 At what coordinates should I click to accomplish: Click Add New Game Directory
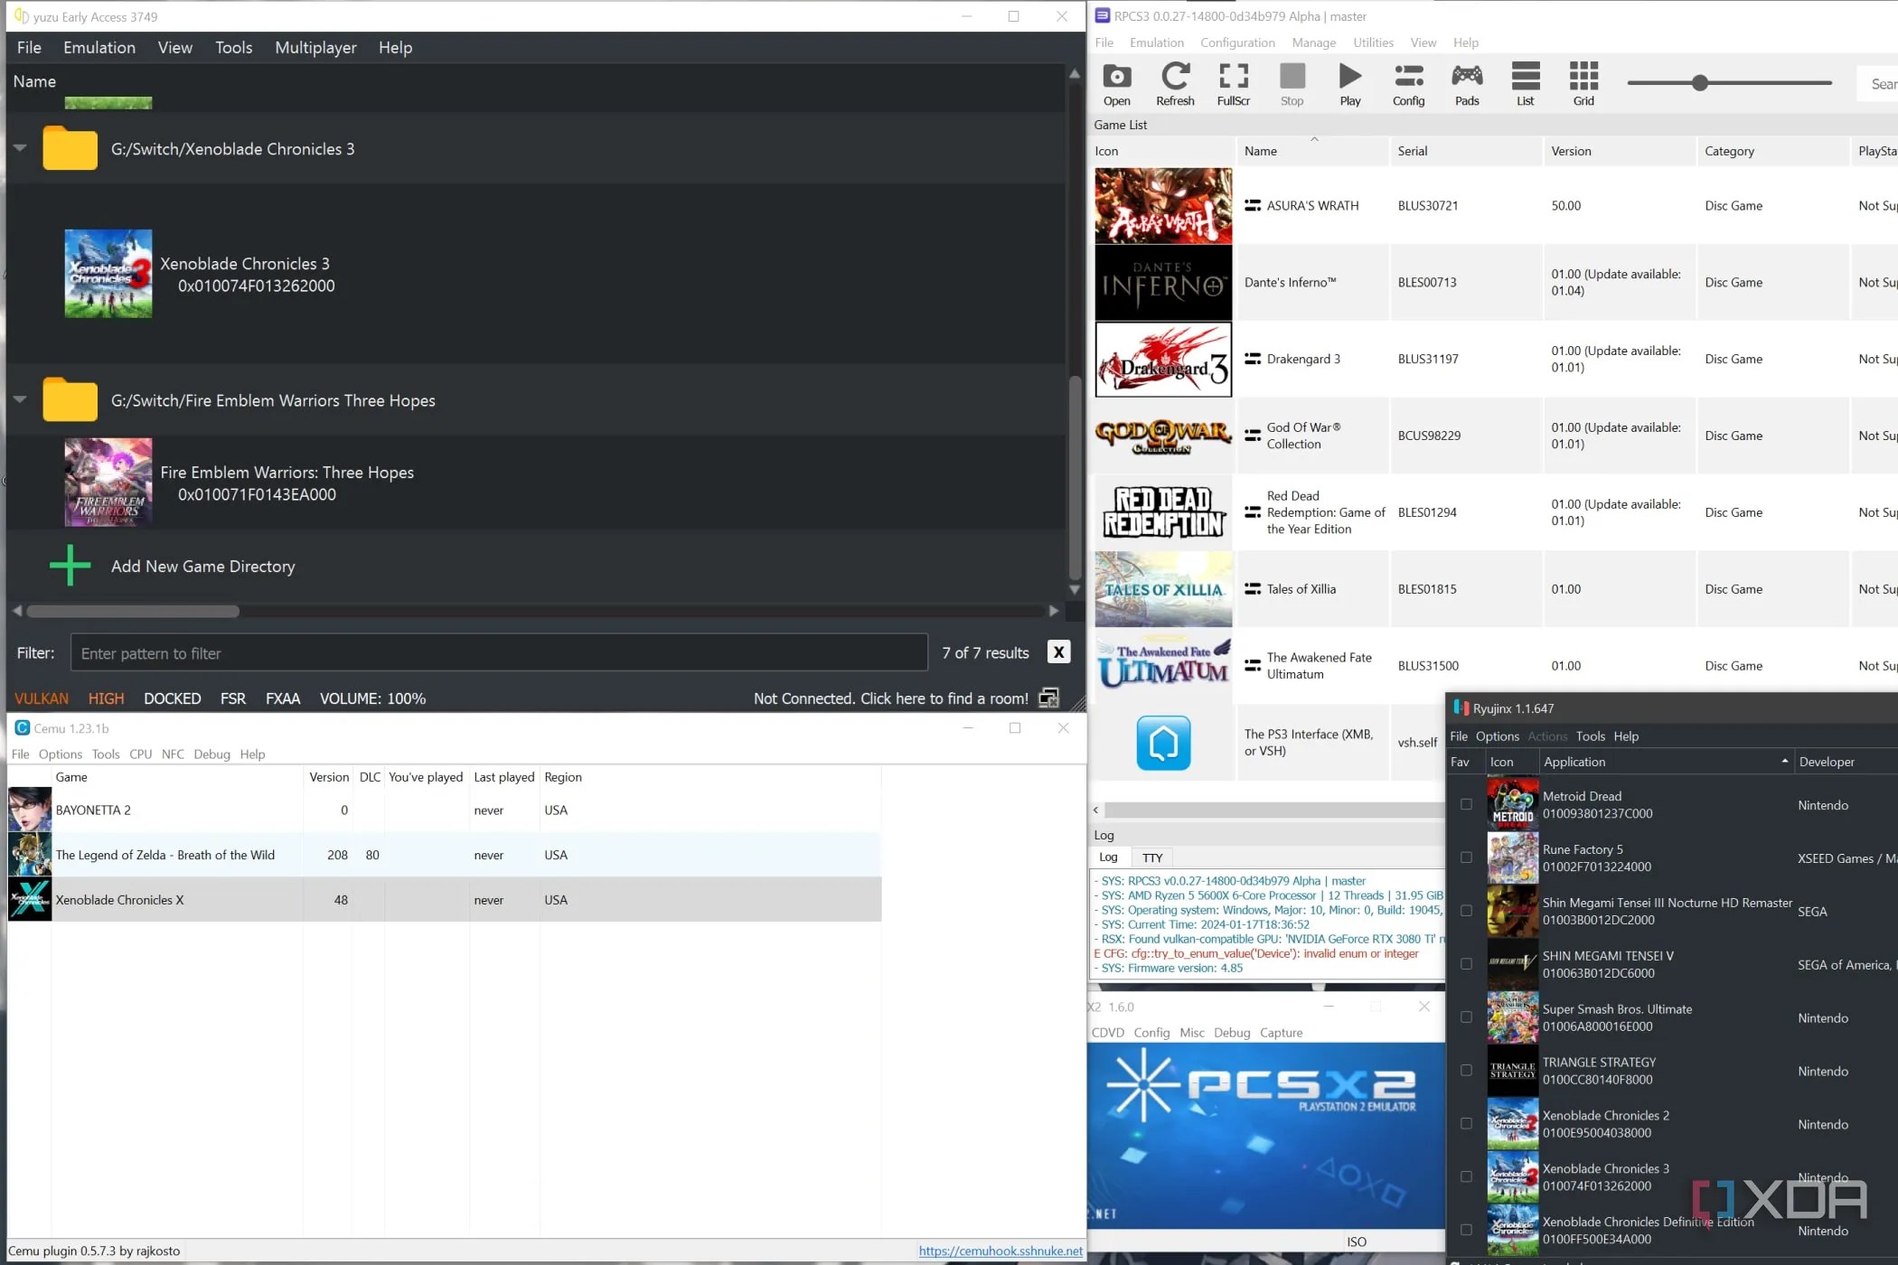tap(202, 567)
